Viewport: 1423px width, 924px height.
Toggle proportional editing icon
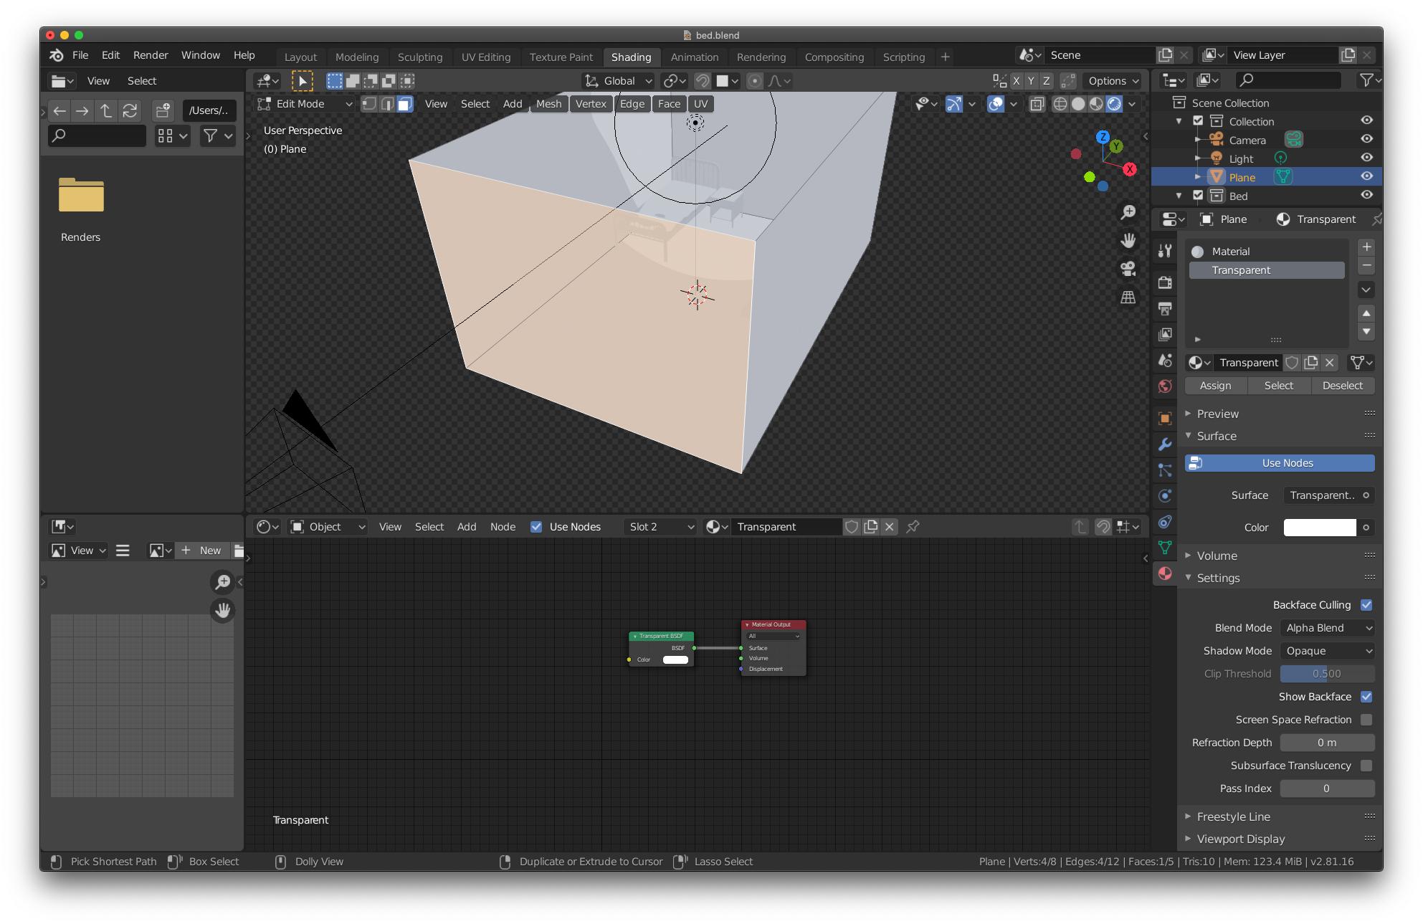tap(755, 81)
